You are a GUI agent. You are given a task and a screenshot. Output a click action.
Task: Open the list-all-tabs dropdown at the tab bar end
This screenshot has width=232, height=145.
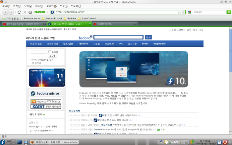tap(230, 24)
